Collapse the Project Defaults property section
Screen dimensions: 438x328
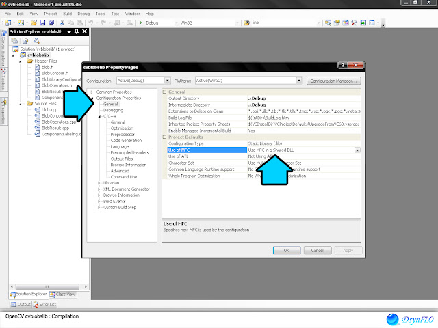pyautogui.click(x=164, y=137)
